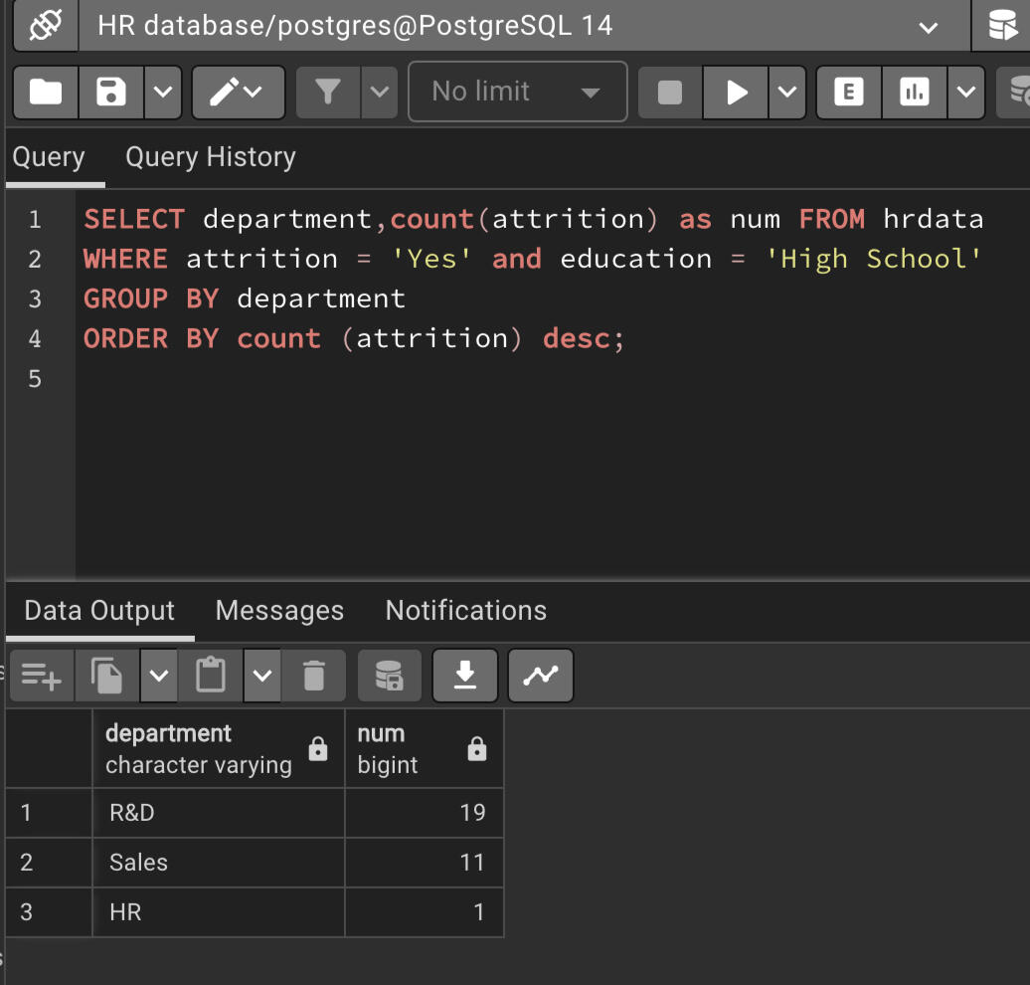The width and height of the screenshot is (1030, 985).
Task: Switch to the Query History tab
Action: [x=210, y=157]
